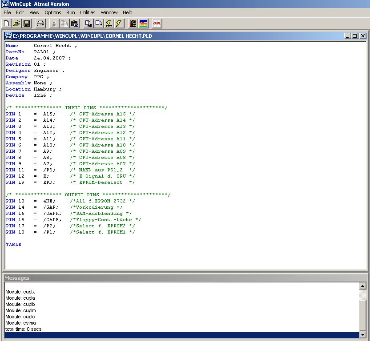Open the Help menu
The image size is (370, 341).
click(x=128, y=12)
